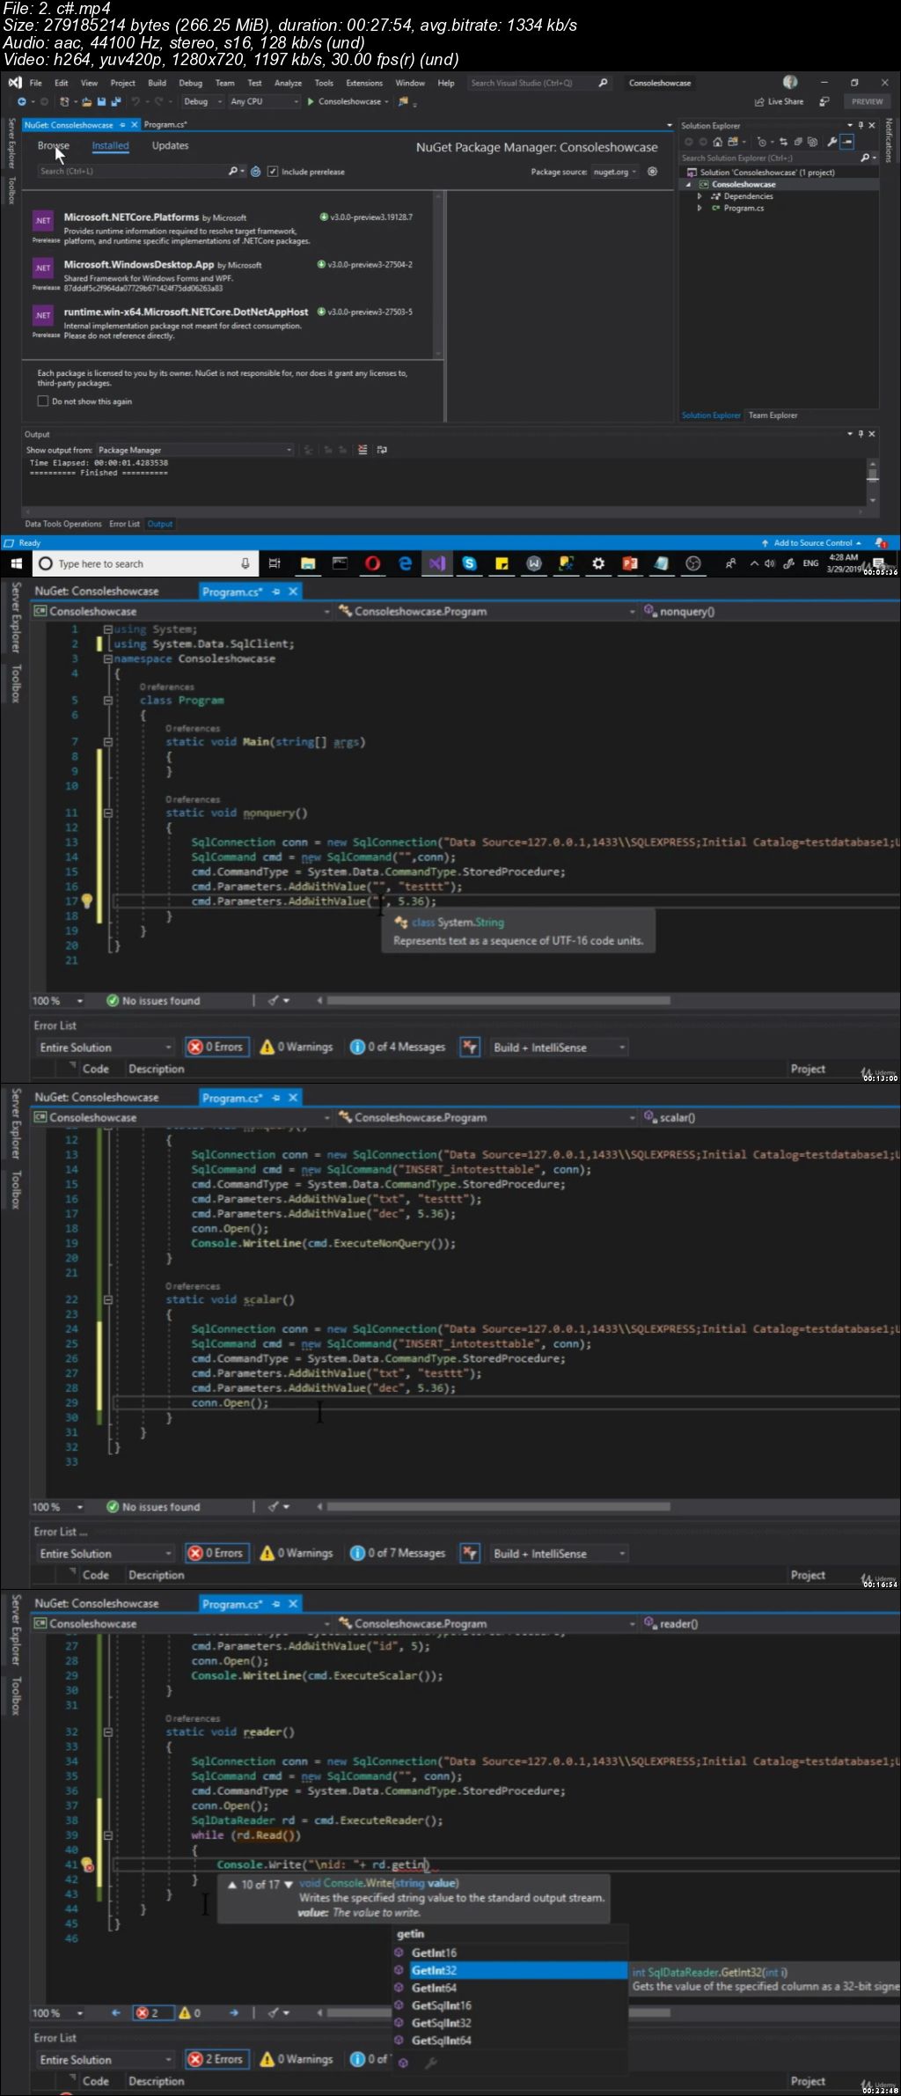Expand Dependencies node in Solution Explorer
The image size is (901, 2096).
pos(700,196)
